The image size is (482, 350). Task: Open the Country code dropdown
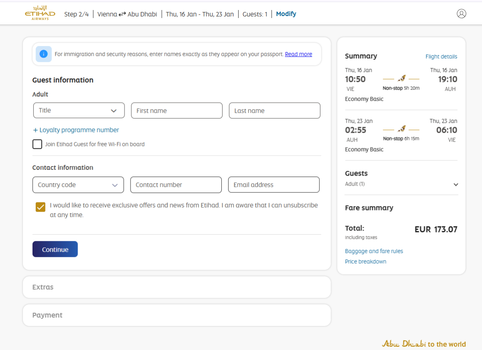click(x=78, y=185)
